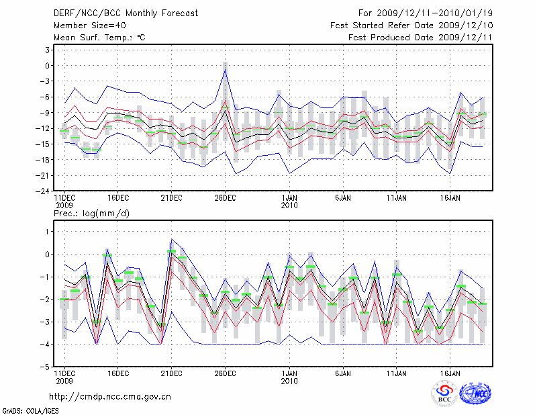Click the 16JAN label under precipitation chart
Screen dimensions: 537x415
pos(450,373)
